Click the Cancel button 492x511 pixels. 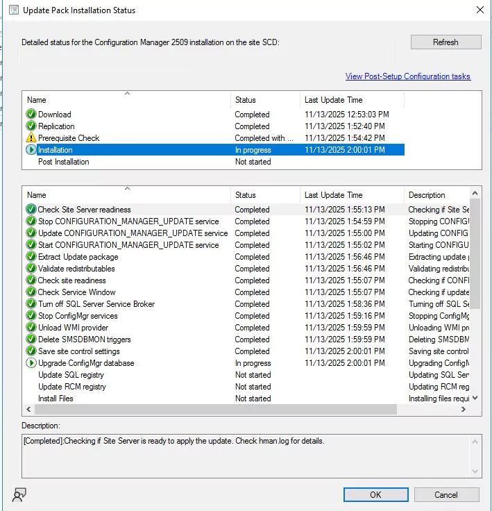[x=446, y=495]
